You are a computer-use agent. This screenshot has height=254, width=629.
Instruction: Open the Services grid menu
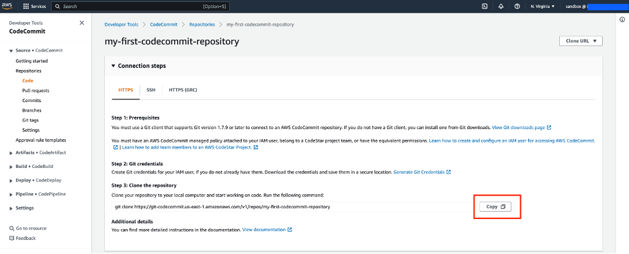point(34,7)
